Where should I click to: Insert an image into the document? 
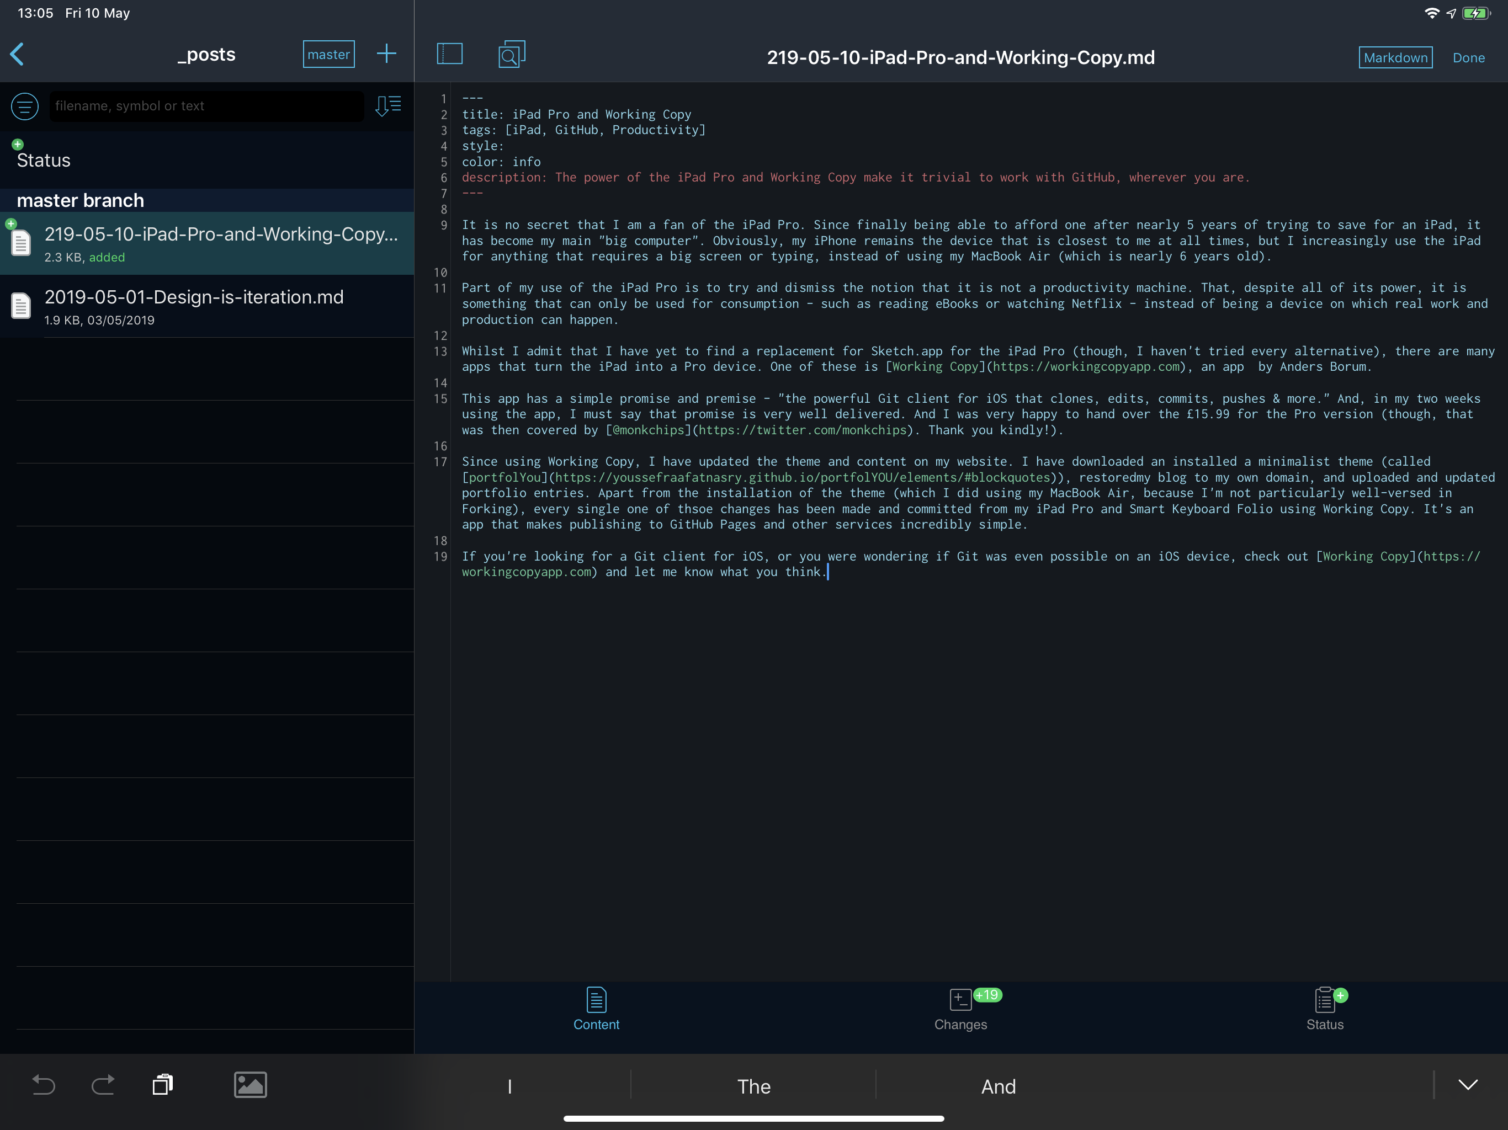[x=250, y=1084]
